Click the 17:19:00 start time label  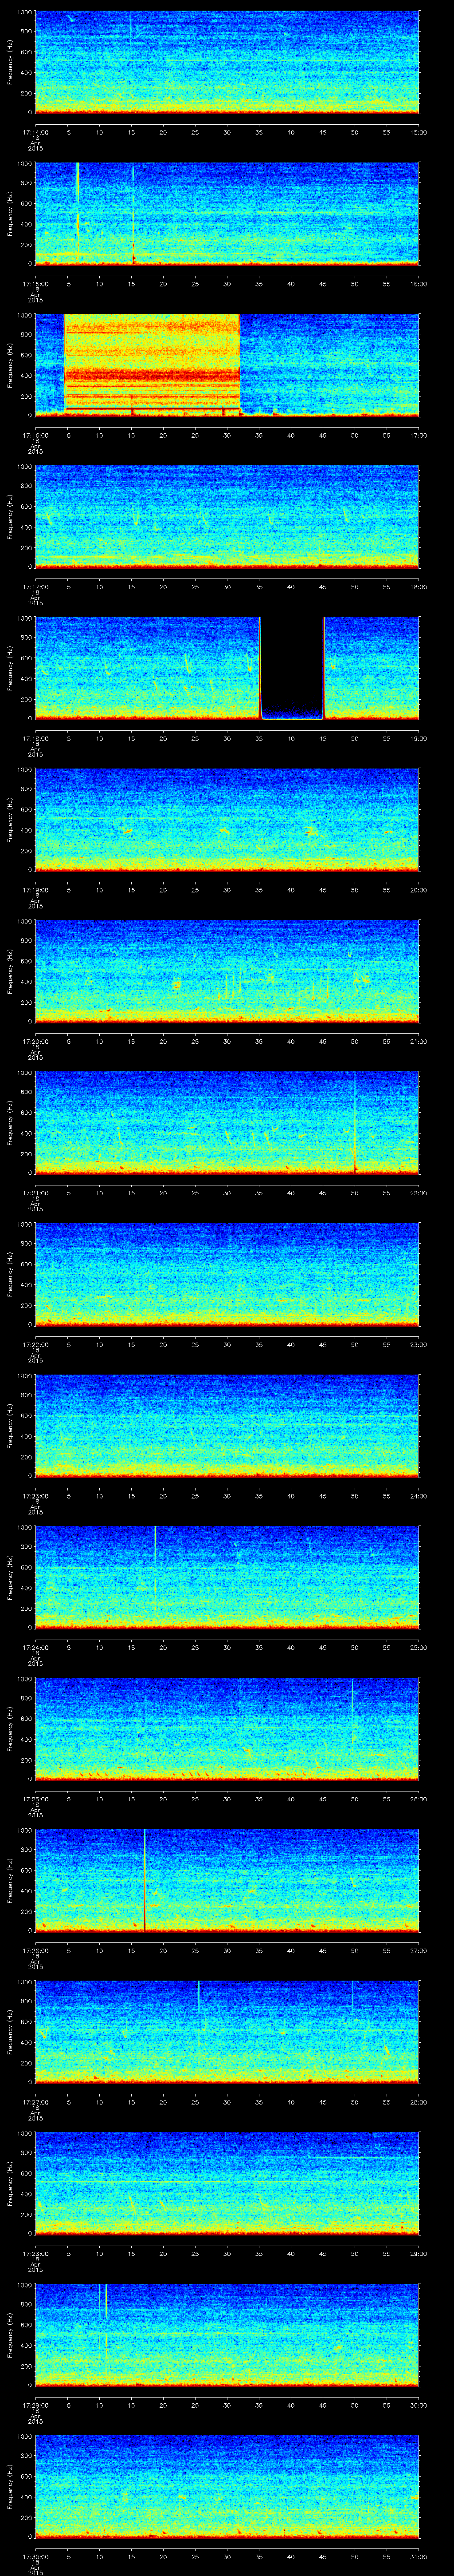pos(35,890)
